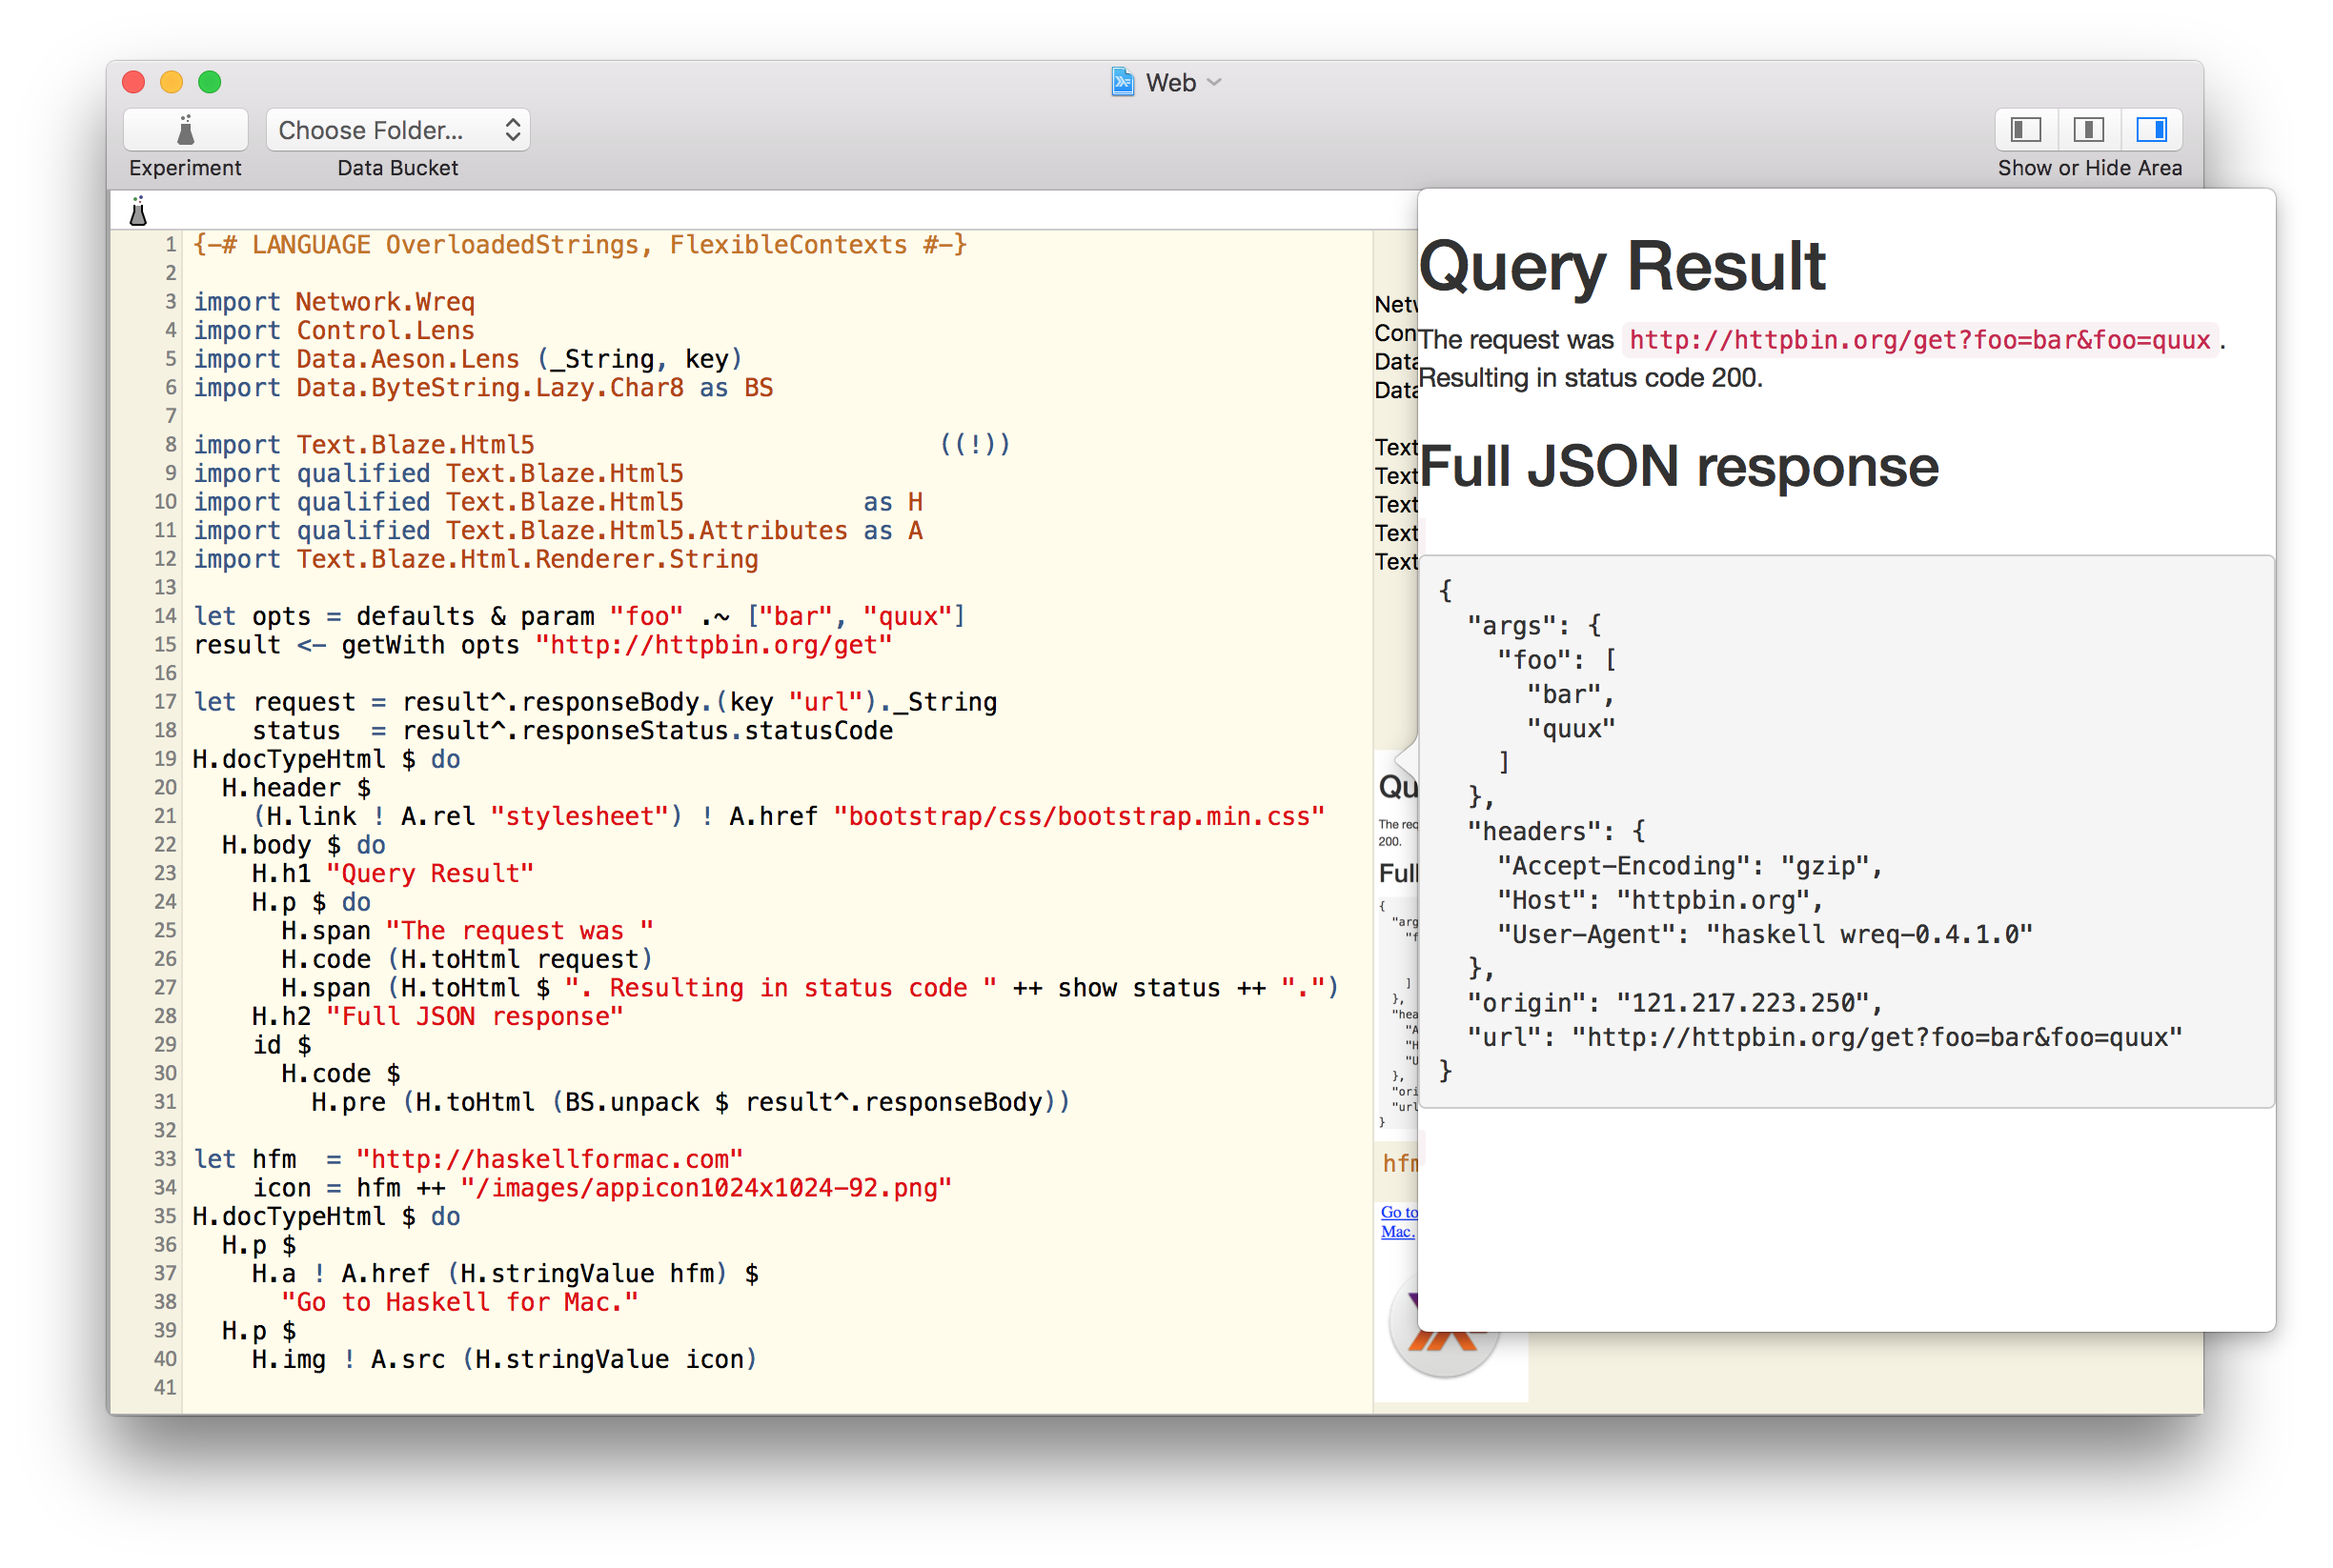Click H.h2 "Full JSON response" code line
Image resolution: width=2333 pixels, height=1568 pixels.
[438, 1017]
